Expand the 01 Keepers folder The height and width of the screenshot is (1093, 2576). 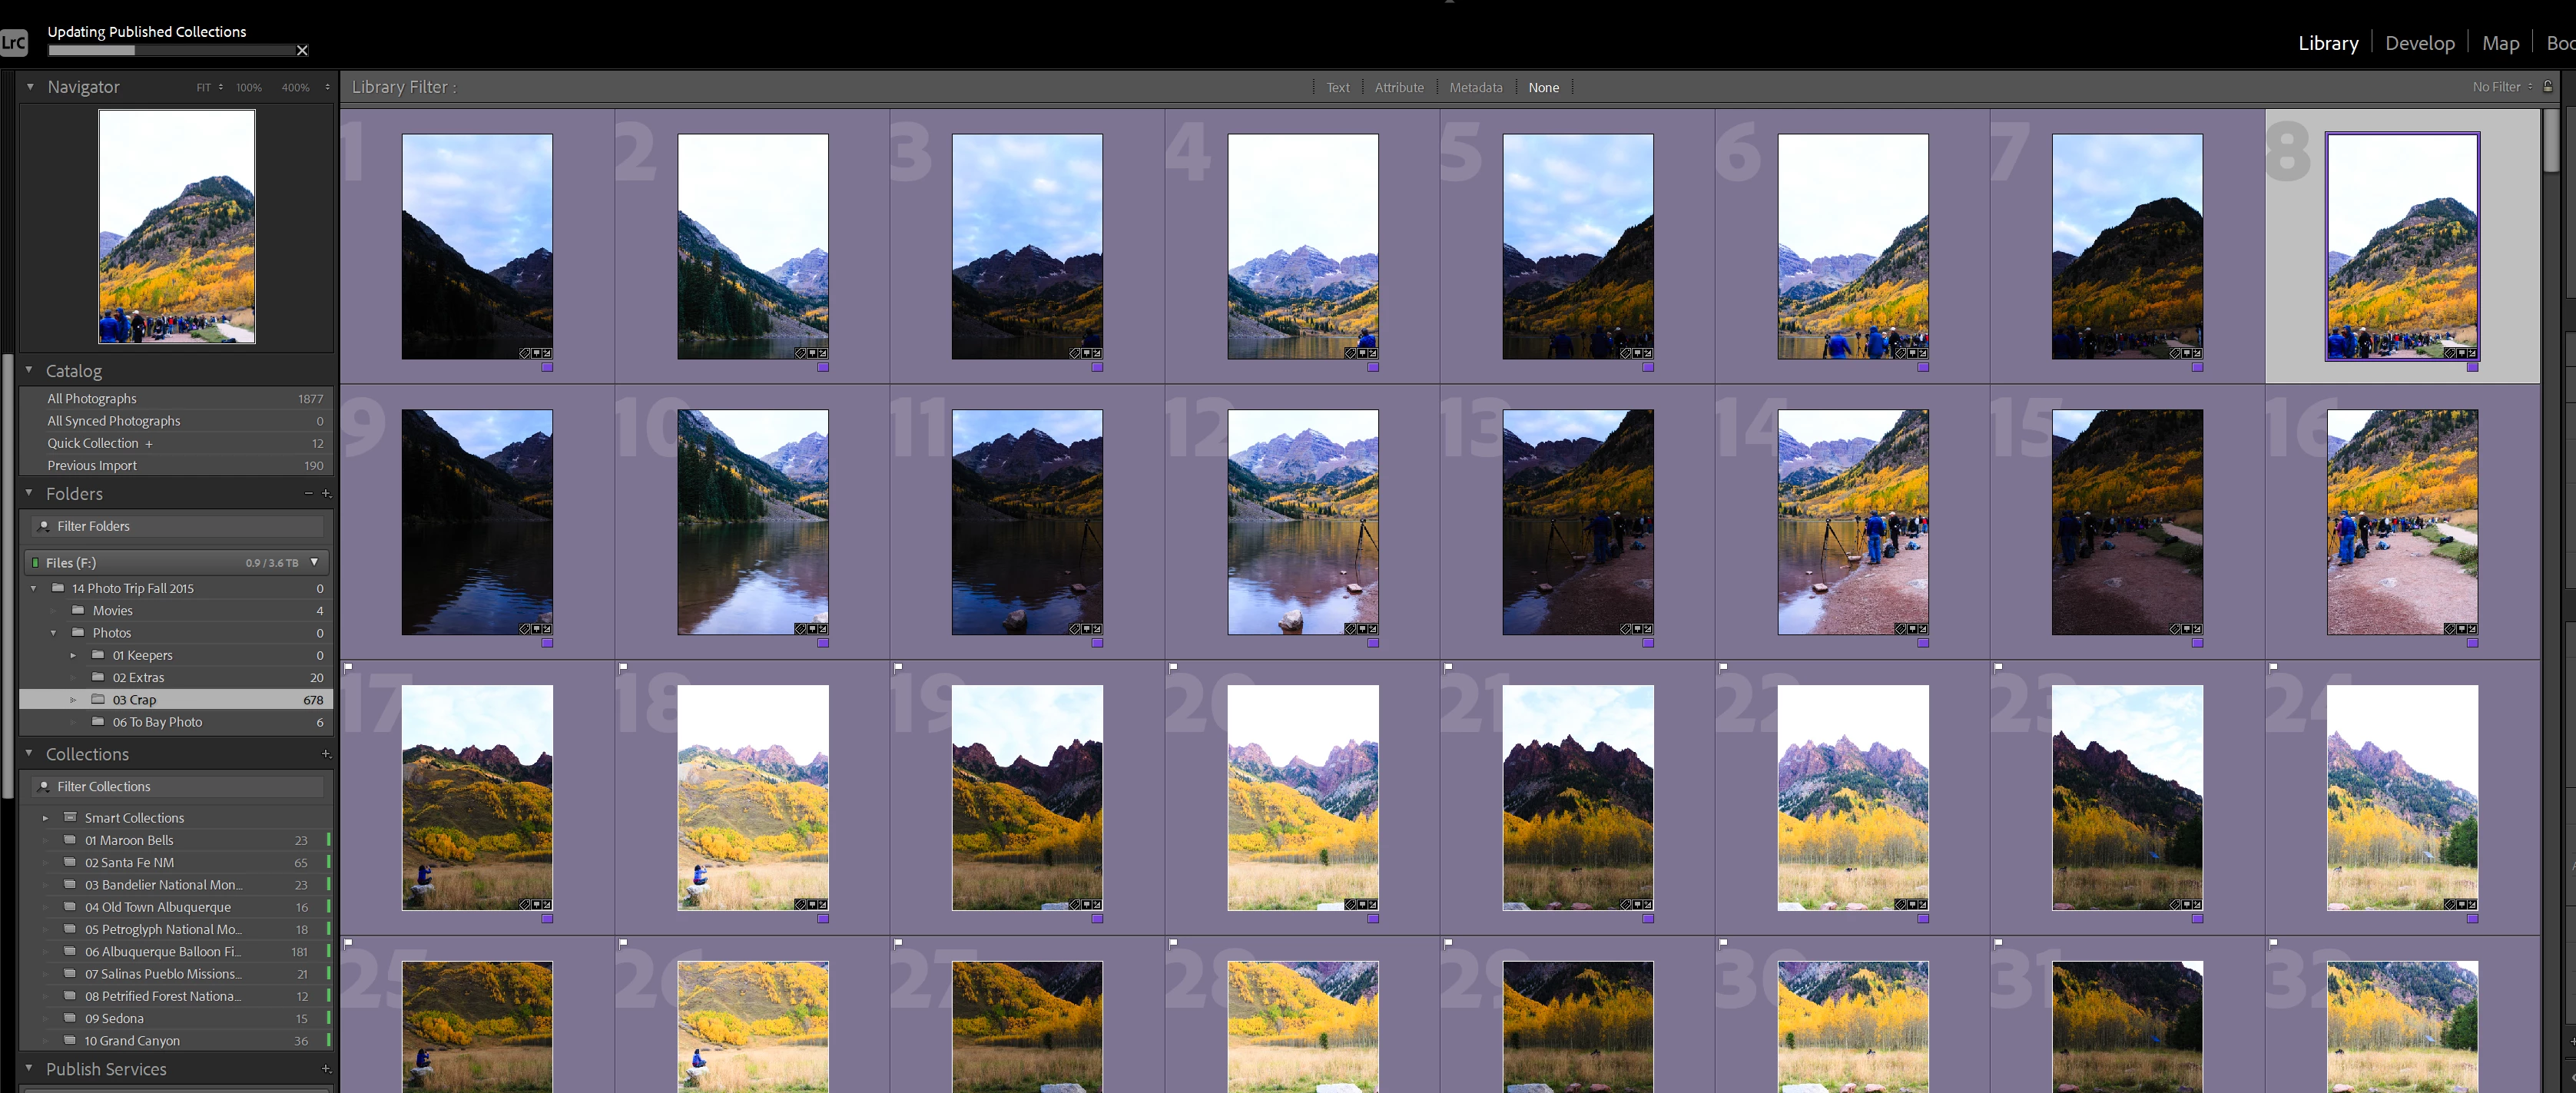pos(73,656)
